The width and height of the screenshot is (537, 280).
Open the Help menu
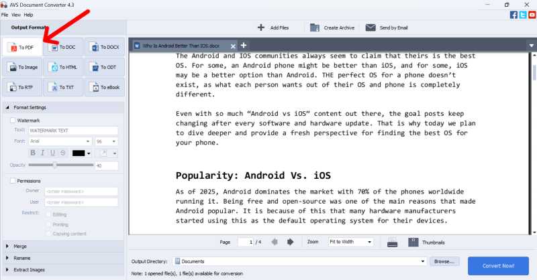pos(27,14)
